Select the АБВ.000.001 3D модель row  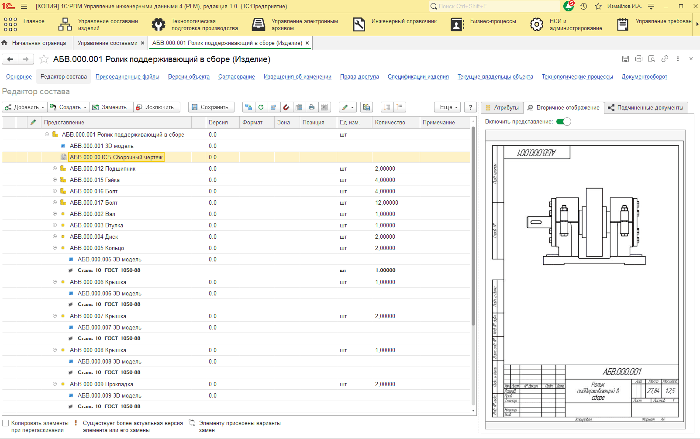236,146
